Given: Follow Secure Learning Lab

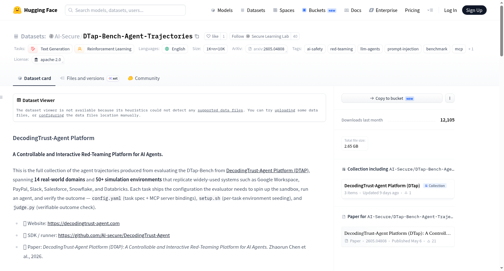Looking at the screenshot, I should click(260, 36).
